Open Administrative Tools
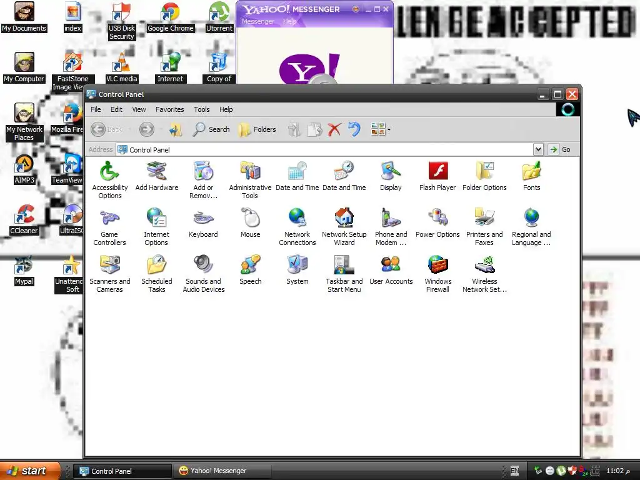 coord(250,179)
